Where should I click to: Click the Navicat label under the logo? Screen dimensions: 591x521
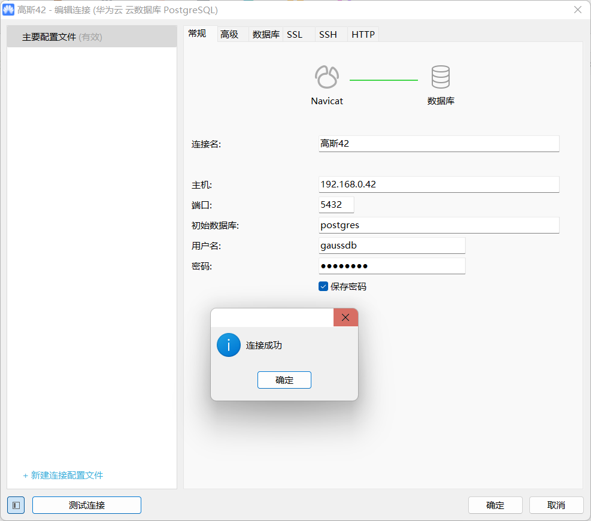(327, 101)
